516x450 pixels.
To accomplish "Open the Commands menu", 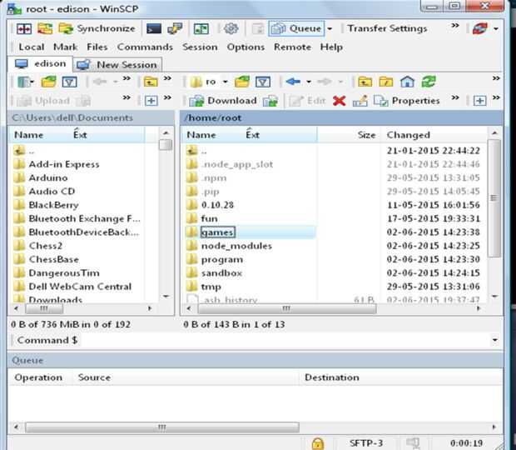I will 145,47.
